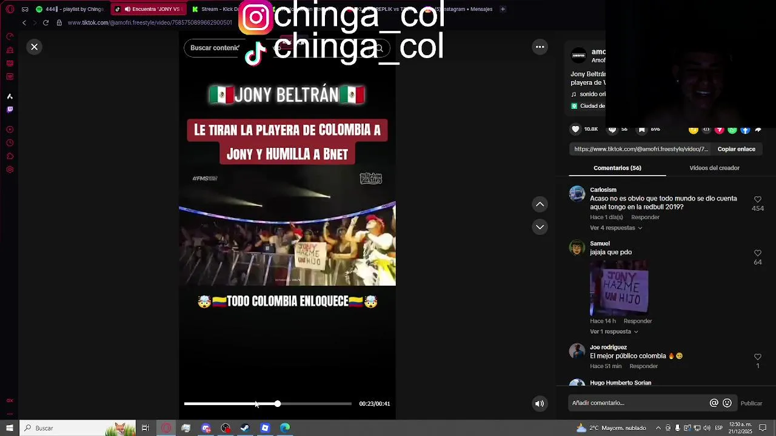Open the three-dots more options menu on video
This screenshot has height=436, width=776.
540,47
